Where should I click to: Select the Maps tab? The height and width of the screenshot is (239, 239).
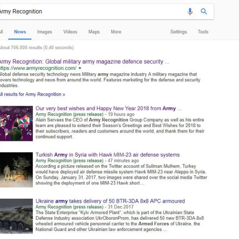[94, 32]
